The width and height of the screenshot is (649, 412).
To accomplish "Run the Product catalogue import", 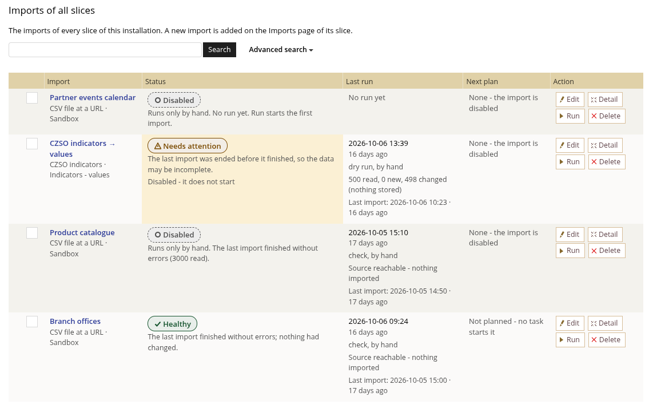I will click(x=570, y=251).
